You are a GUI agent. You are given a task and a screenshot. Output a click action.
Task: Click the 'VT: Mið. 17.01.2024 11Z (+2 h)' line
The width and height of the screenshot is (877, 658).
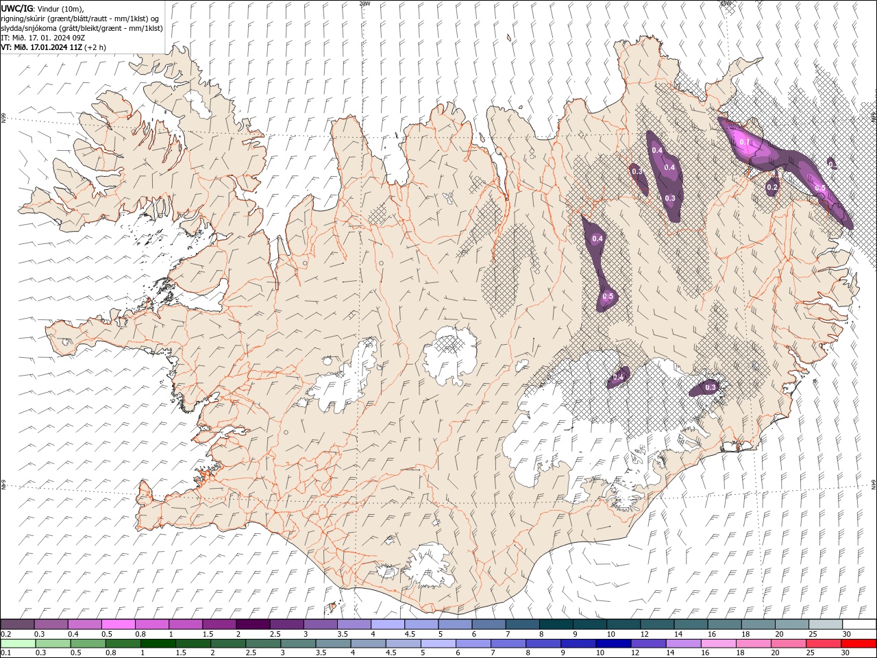coord(53,47)
